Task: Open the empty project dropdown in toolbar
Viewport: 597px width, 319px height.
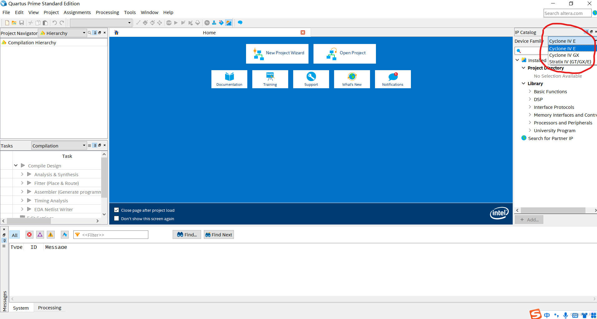Action: click(101, 23)
